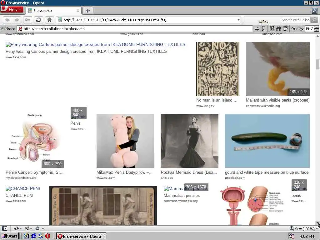The image size is (320, 240).
Task: Close the Browservice tab
Action: point(78,11)
